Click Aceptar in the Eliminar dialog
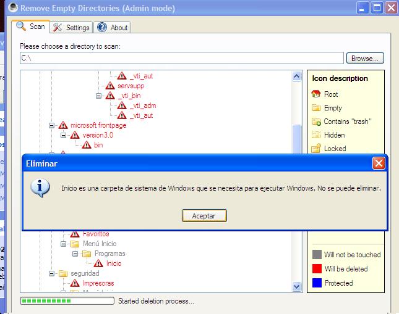Viewport: 399px width, 314px height. pyautogui.click(x=204, y=216)
